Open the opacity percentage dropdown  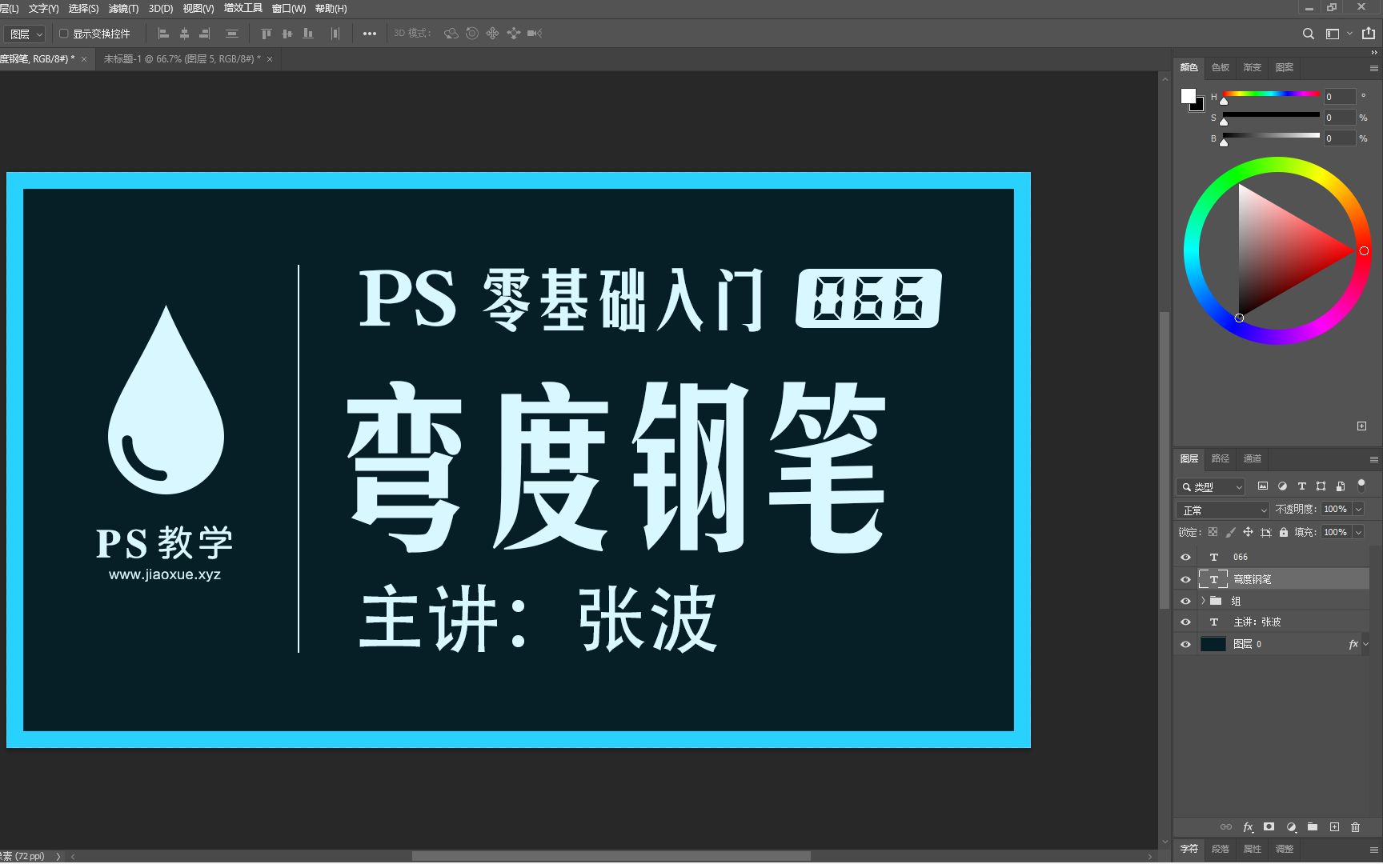point(1359,509)
